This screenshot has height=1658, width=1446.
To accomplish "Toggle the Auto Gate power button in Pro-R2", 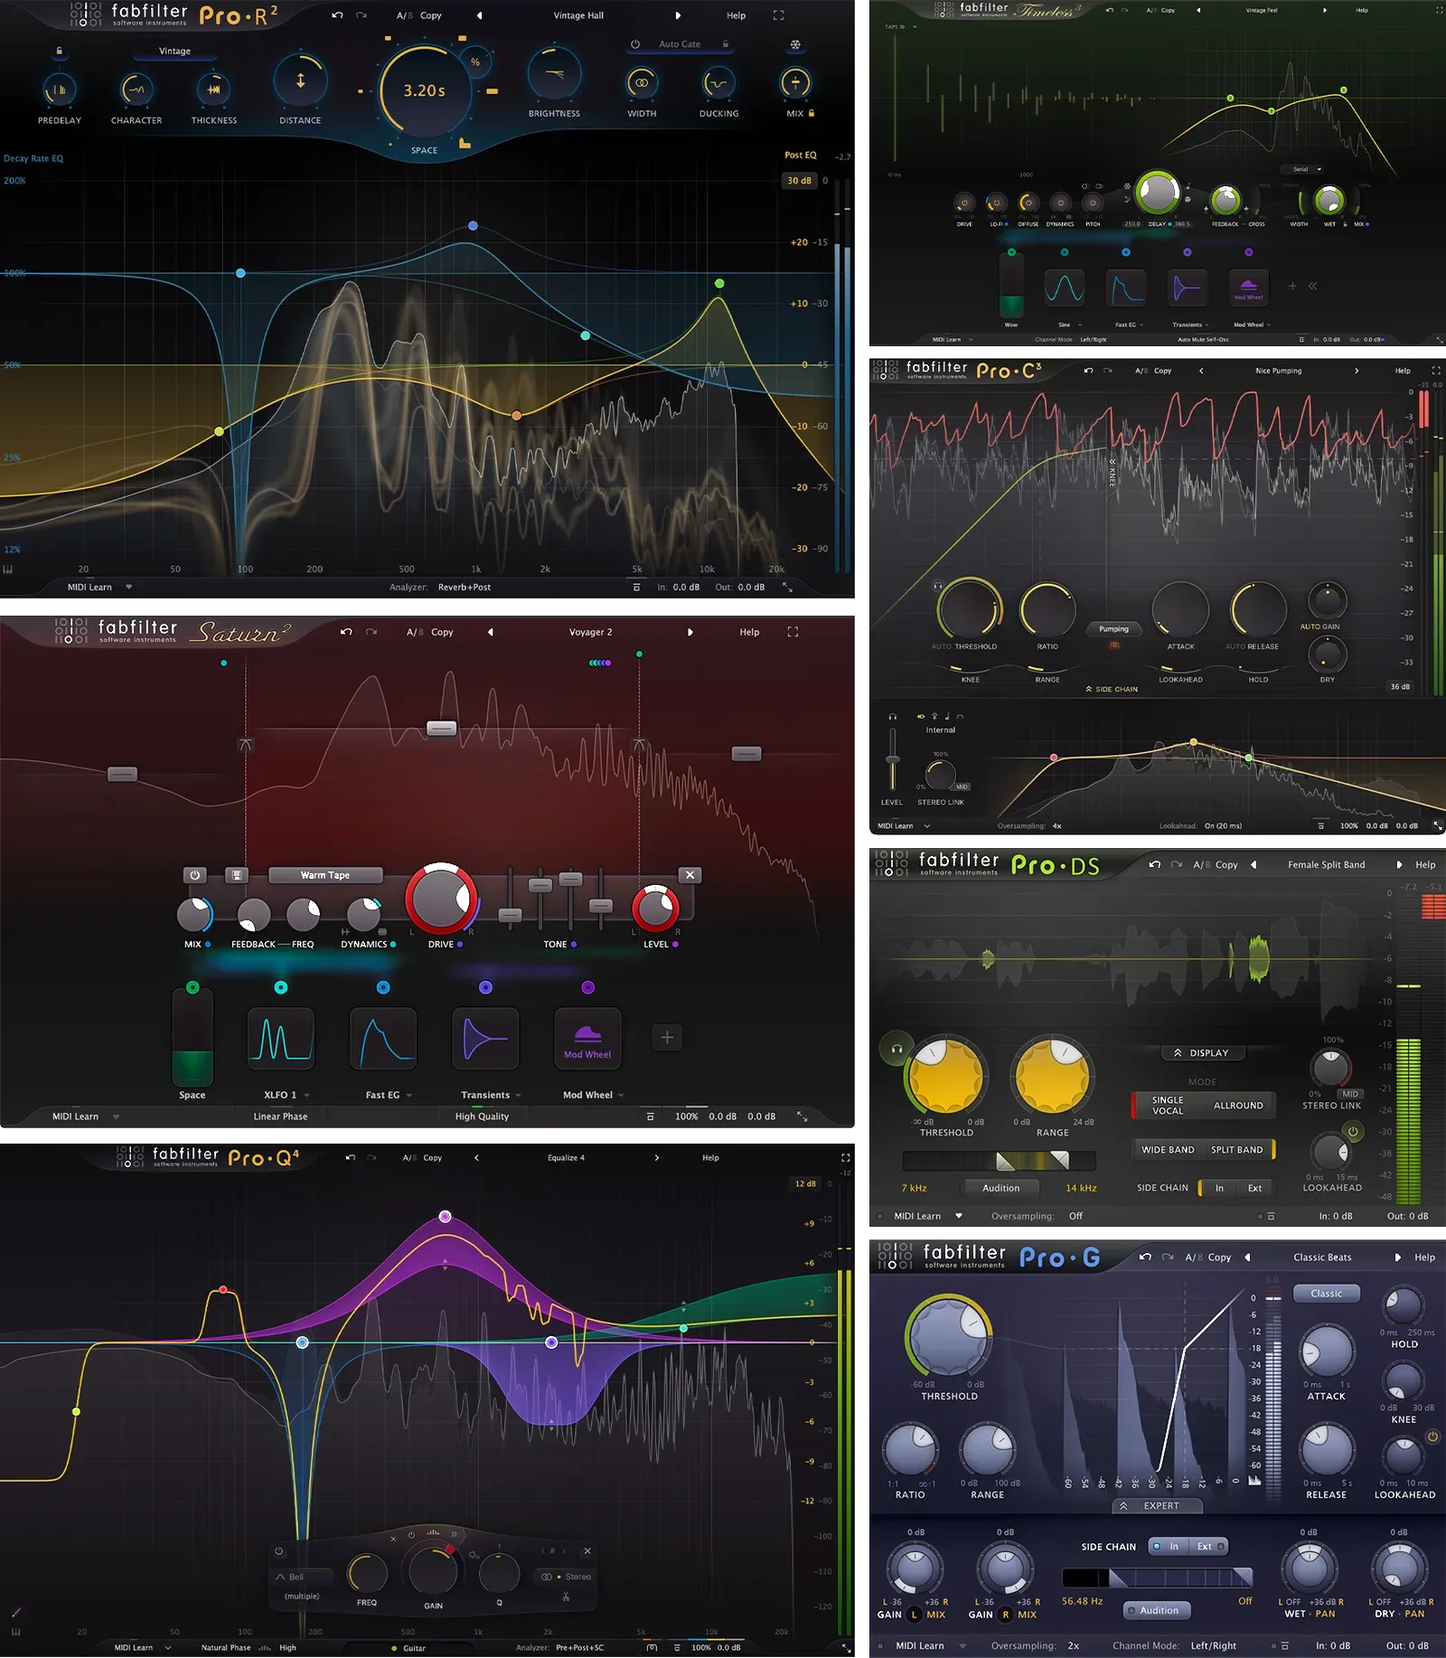I will (635, 44).
